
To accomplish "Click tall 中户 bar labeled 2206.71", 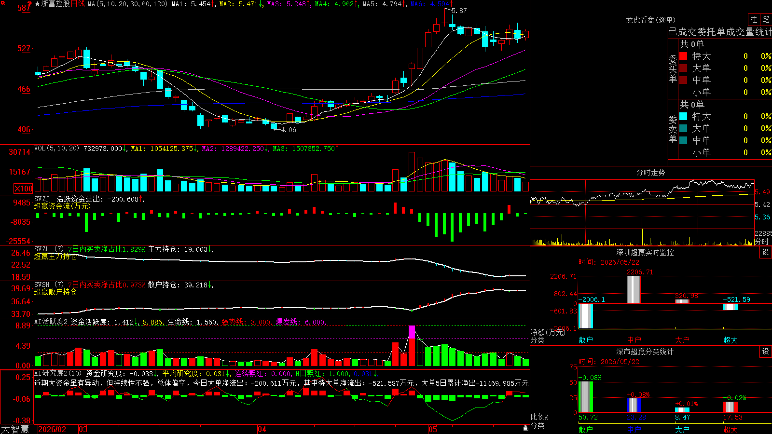I will click(634, 290).
